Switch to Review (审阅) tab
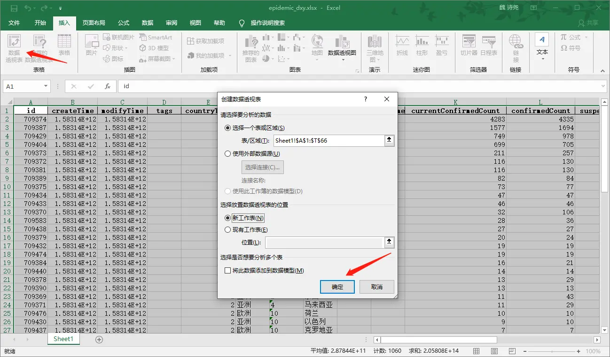 pos(172,23)
